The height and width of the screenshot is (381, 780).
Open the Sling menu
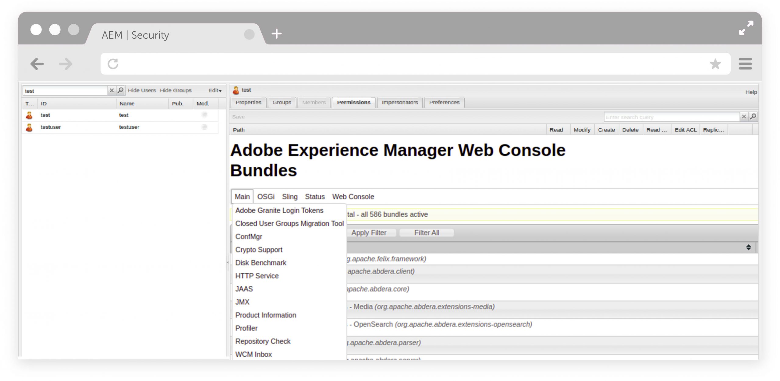[290, 197]
